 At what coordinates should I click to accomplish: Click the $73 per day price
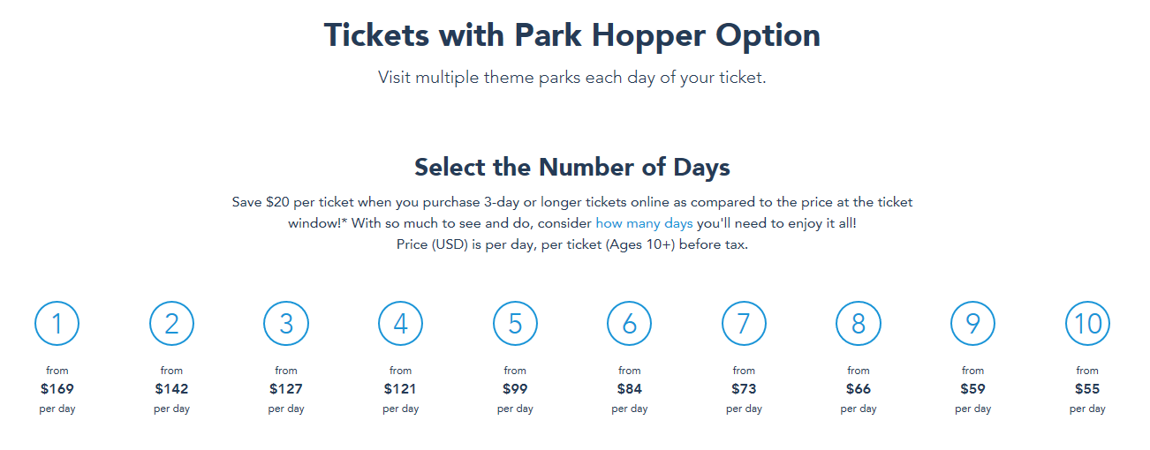coord(744,388)
